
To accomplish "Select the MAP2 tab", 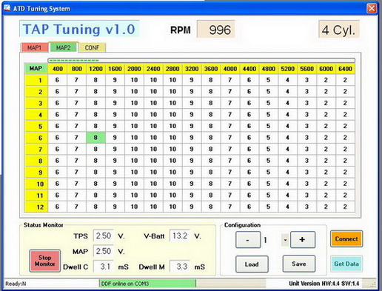I will (64, 47).
